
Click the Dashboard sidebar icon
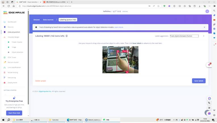point(5,22)
